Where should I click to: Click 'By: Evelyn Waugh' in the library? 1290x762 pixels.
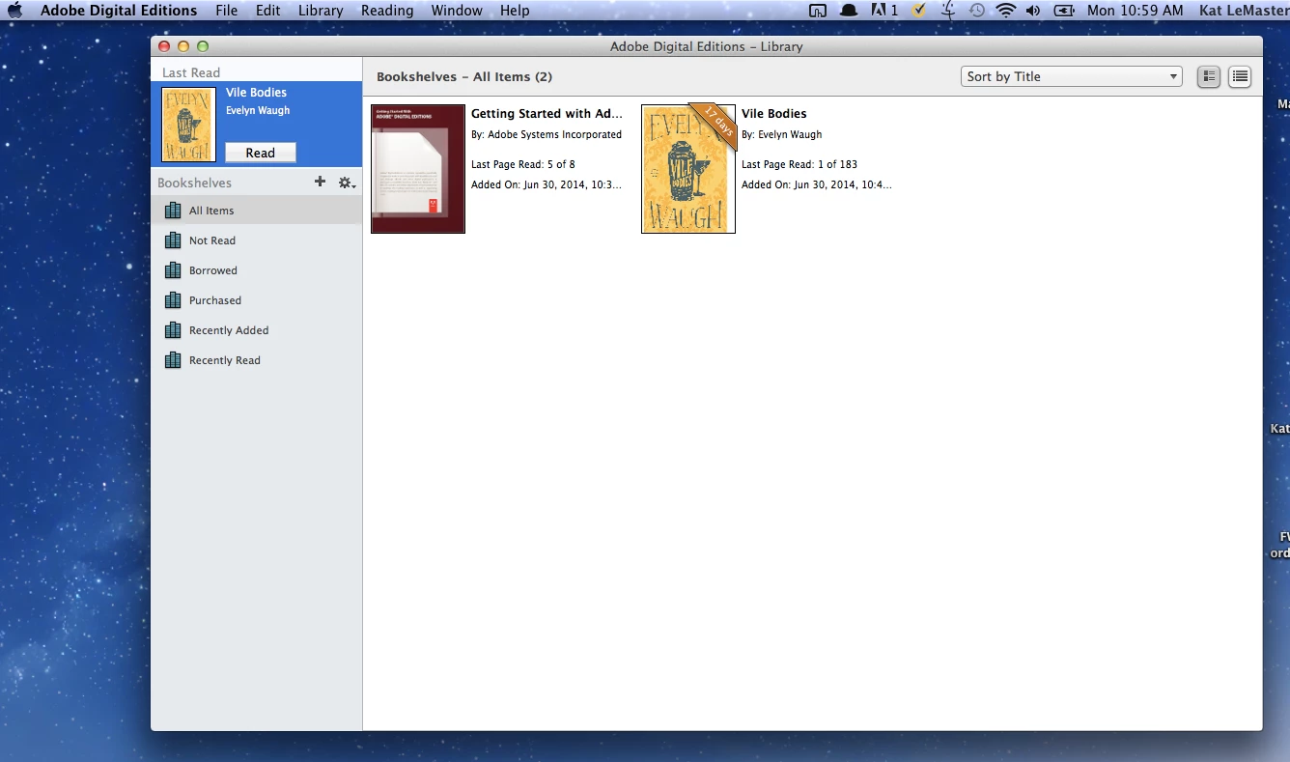pos(782,134)
